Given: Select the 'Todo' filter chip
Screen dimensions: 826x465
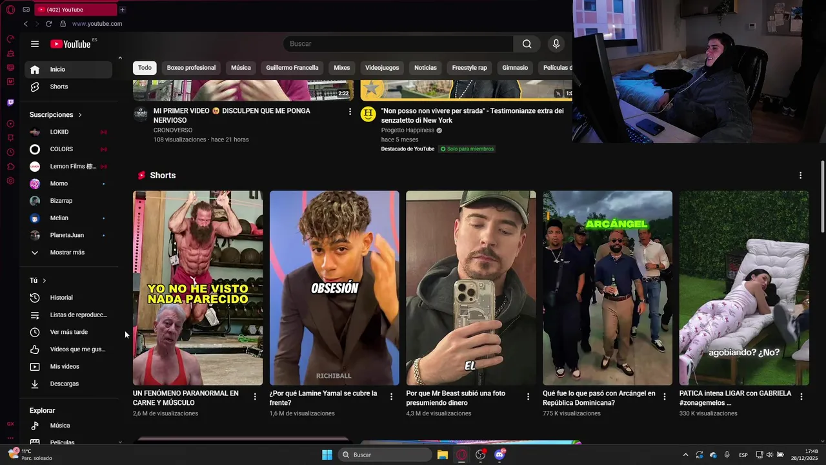Looking at the screenshot, I should tap(145, 68).
